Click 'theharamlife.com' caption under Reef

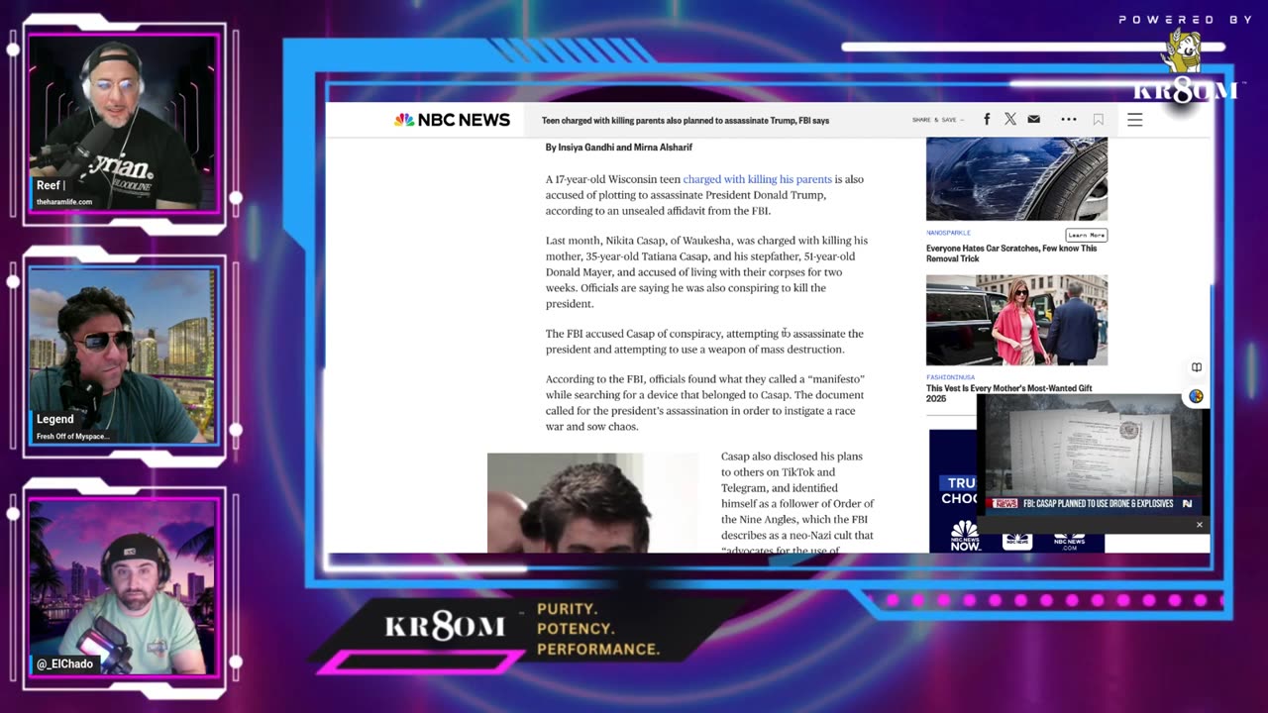tap(64, 202)
